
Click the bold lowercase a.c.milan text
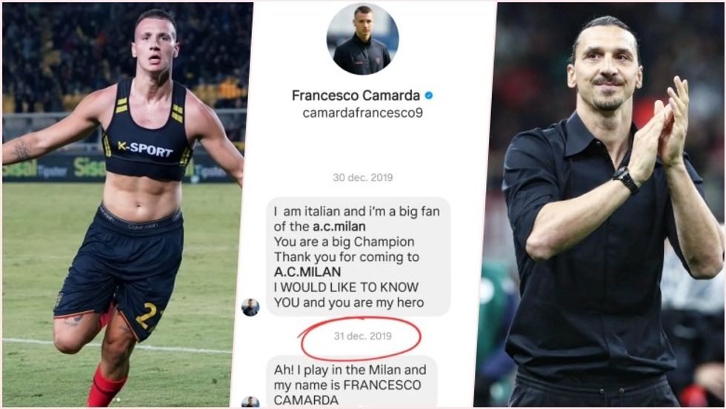pyautogui.click(x=339, y=227)
